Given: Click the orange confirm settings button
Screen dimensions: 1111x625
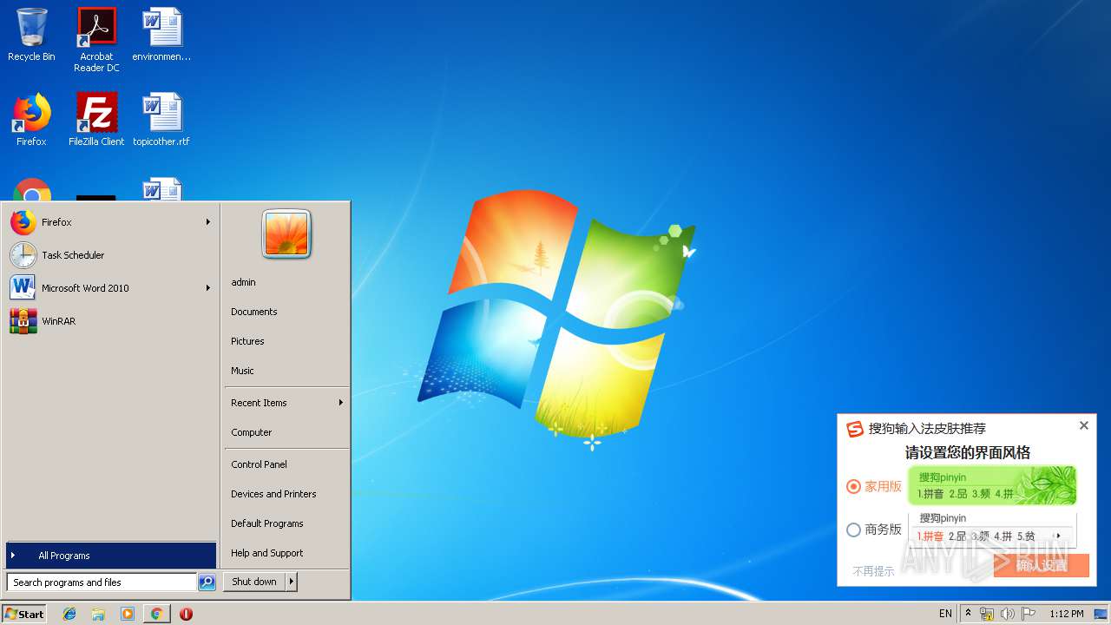Looking at the screenshot, I should click(1041, 565).
